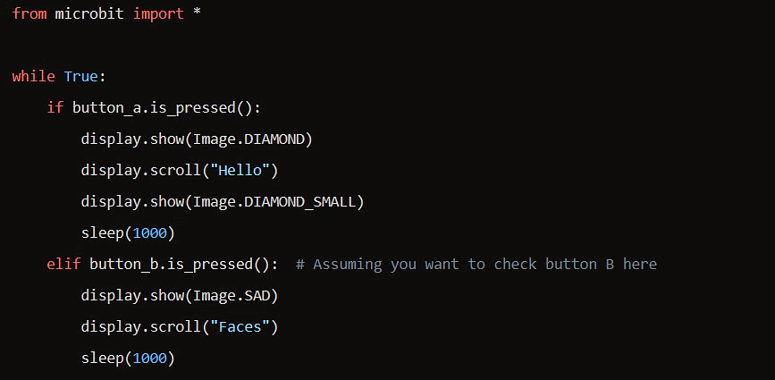Click the "Faces" string literal
Image resolution: width=775 pixels, height=380 pixels.
243,326
